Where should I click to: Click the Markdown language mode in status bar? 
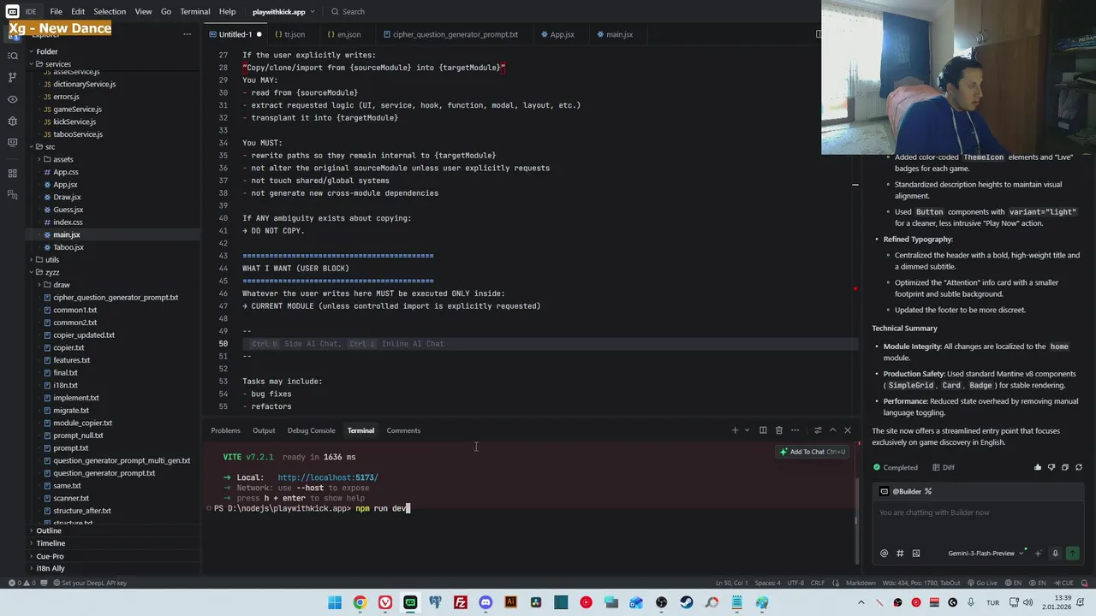pyautogui.click(x=861, y=583)
